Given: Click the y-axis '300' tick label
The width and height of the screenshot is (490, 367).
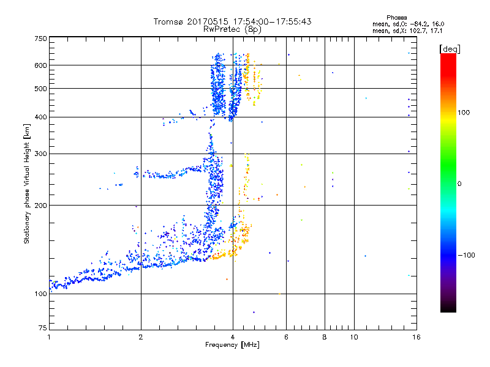Looking at the screenshot, I should click(41, 154).
